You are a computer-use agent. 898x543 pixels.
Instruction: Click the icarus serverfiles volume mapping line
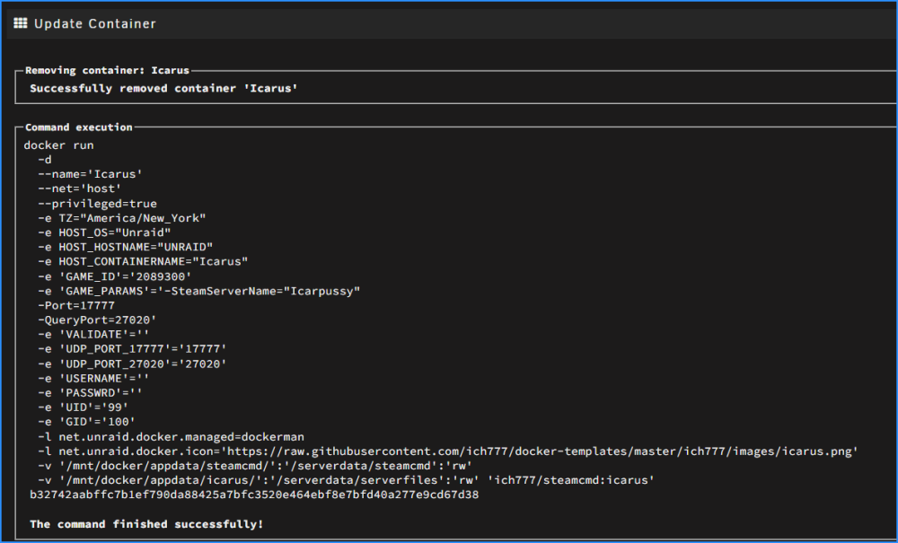click(346, 481)
